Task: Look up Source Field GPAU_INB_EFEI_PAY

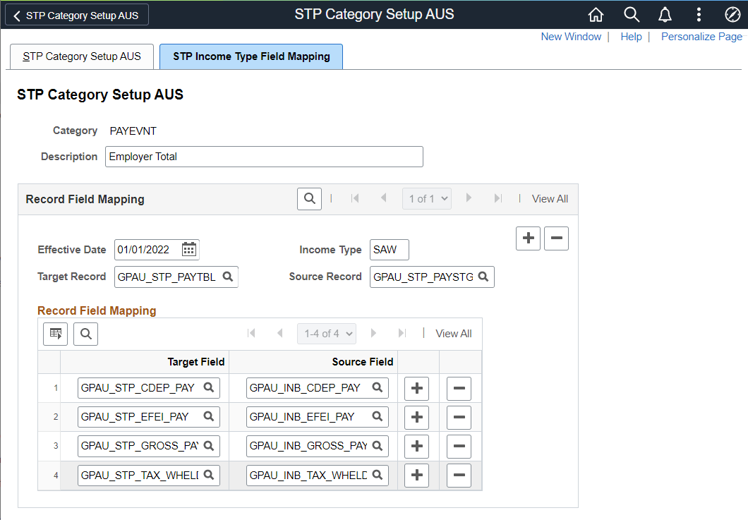Action: coord(378,416)
